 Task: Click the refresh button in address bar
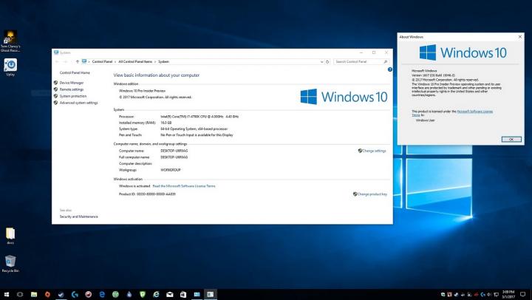click(x=327, y=61)
